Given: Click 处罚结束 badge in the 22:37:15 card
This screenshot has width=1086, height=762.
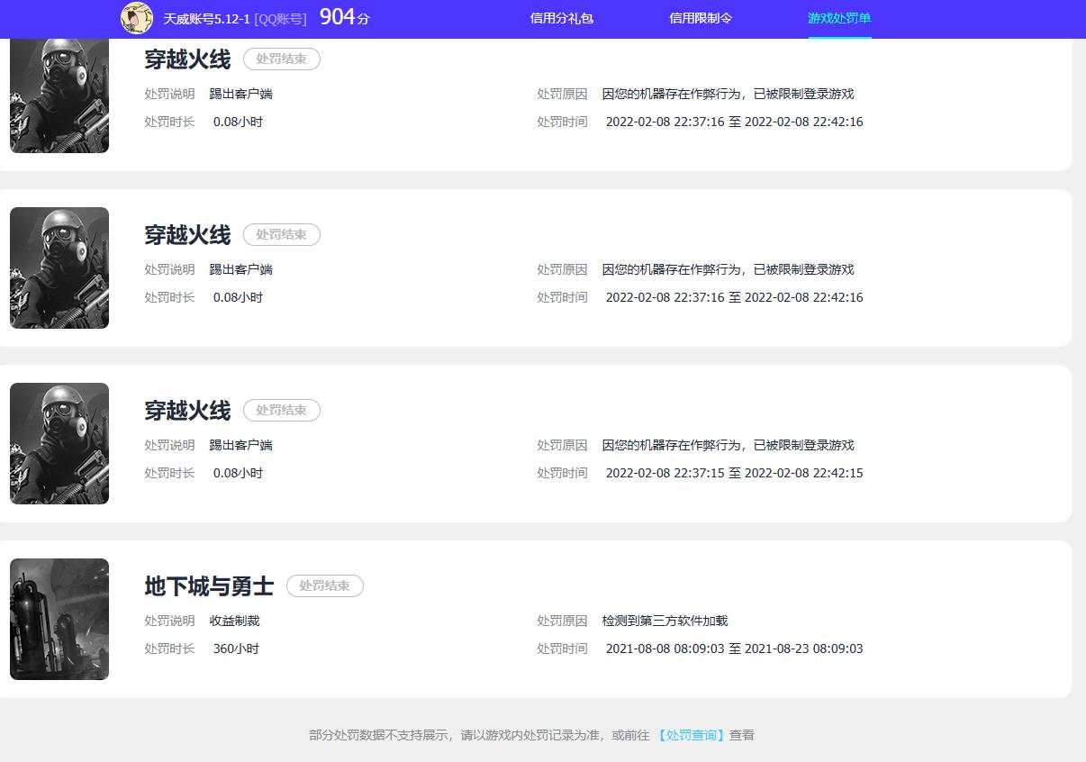Looking at the screenshot, I should (282, 411).
